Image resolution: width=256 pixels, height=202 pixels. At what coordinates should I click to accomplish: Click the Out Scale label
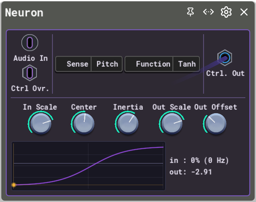[x=172, y=107]
